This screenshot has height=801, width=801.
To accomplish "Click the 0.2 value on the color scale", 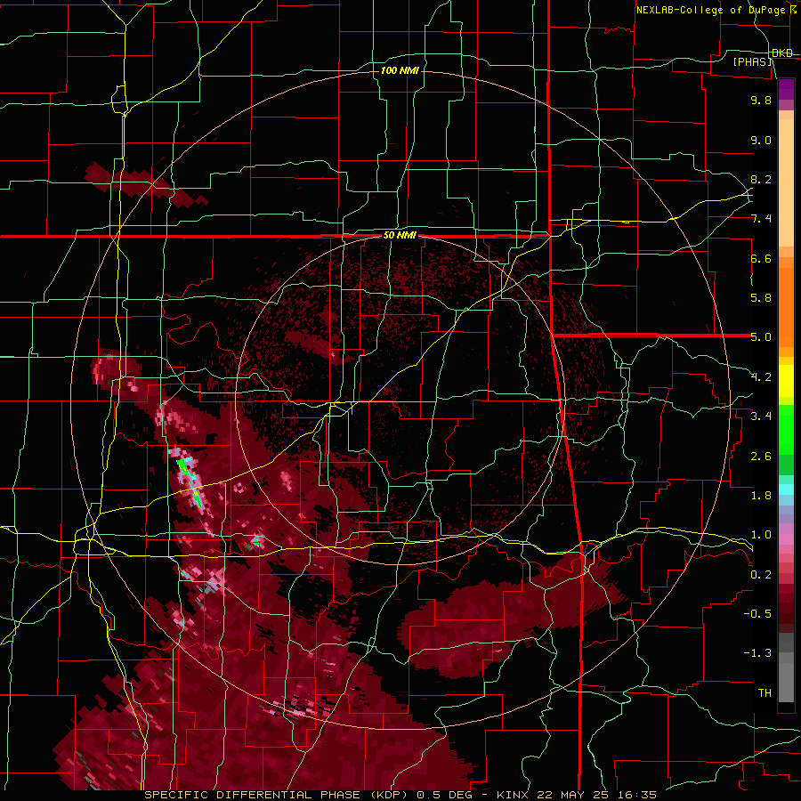I will (761, 575).
